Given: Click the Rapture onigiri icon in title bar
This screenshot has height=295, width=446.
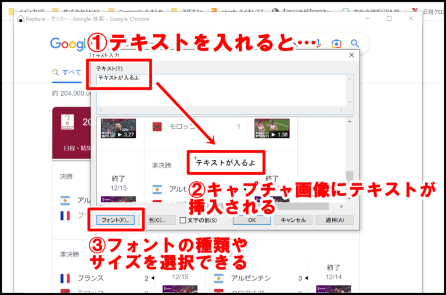Looking at the screenshot, I should click(x=20, y=19).
